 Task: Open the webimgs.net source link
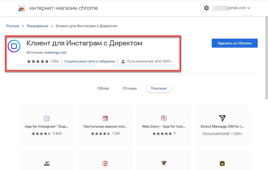point(55,53)
